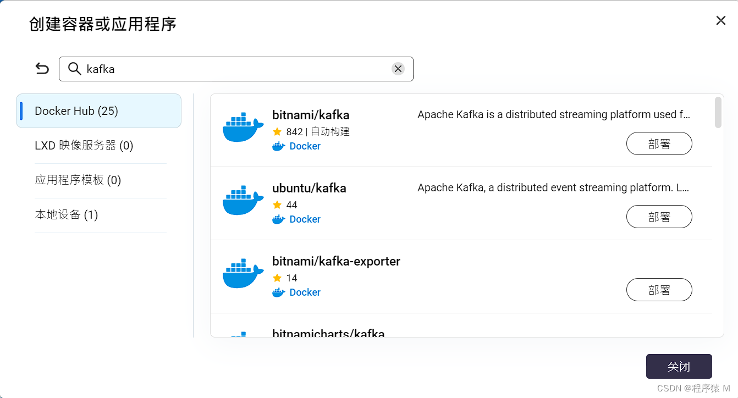Click the star rating icon of bitnami/kafka
This screenshot has height=398, width=738.
click(x=277, y=132)
